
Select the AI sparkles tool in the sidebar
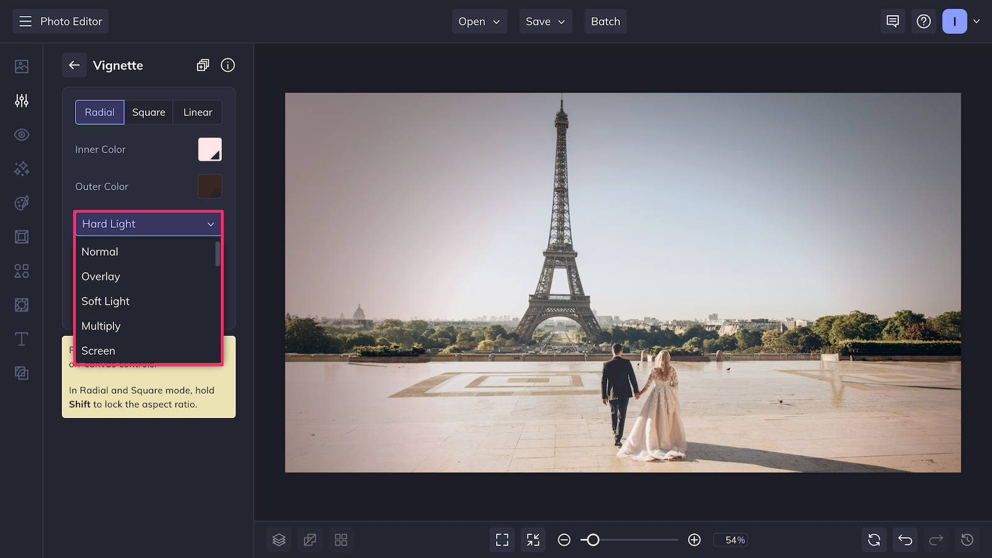point(21,168)
